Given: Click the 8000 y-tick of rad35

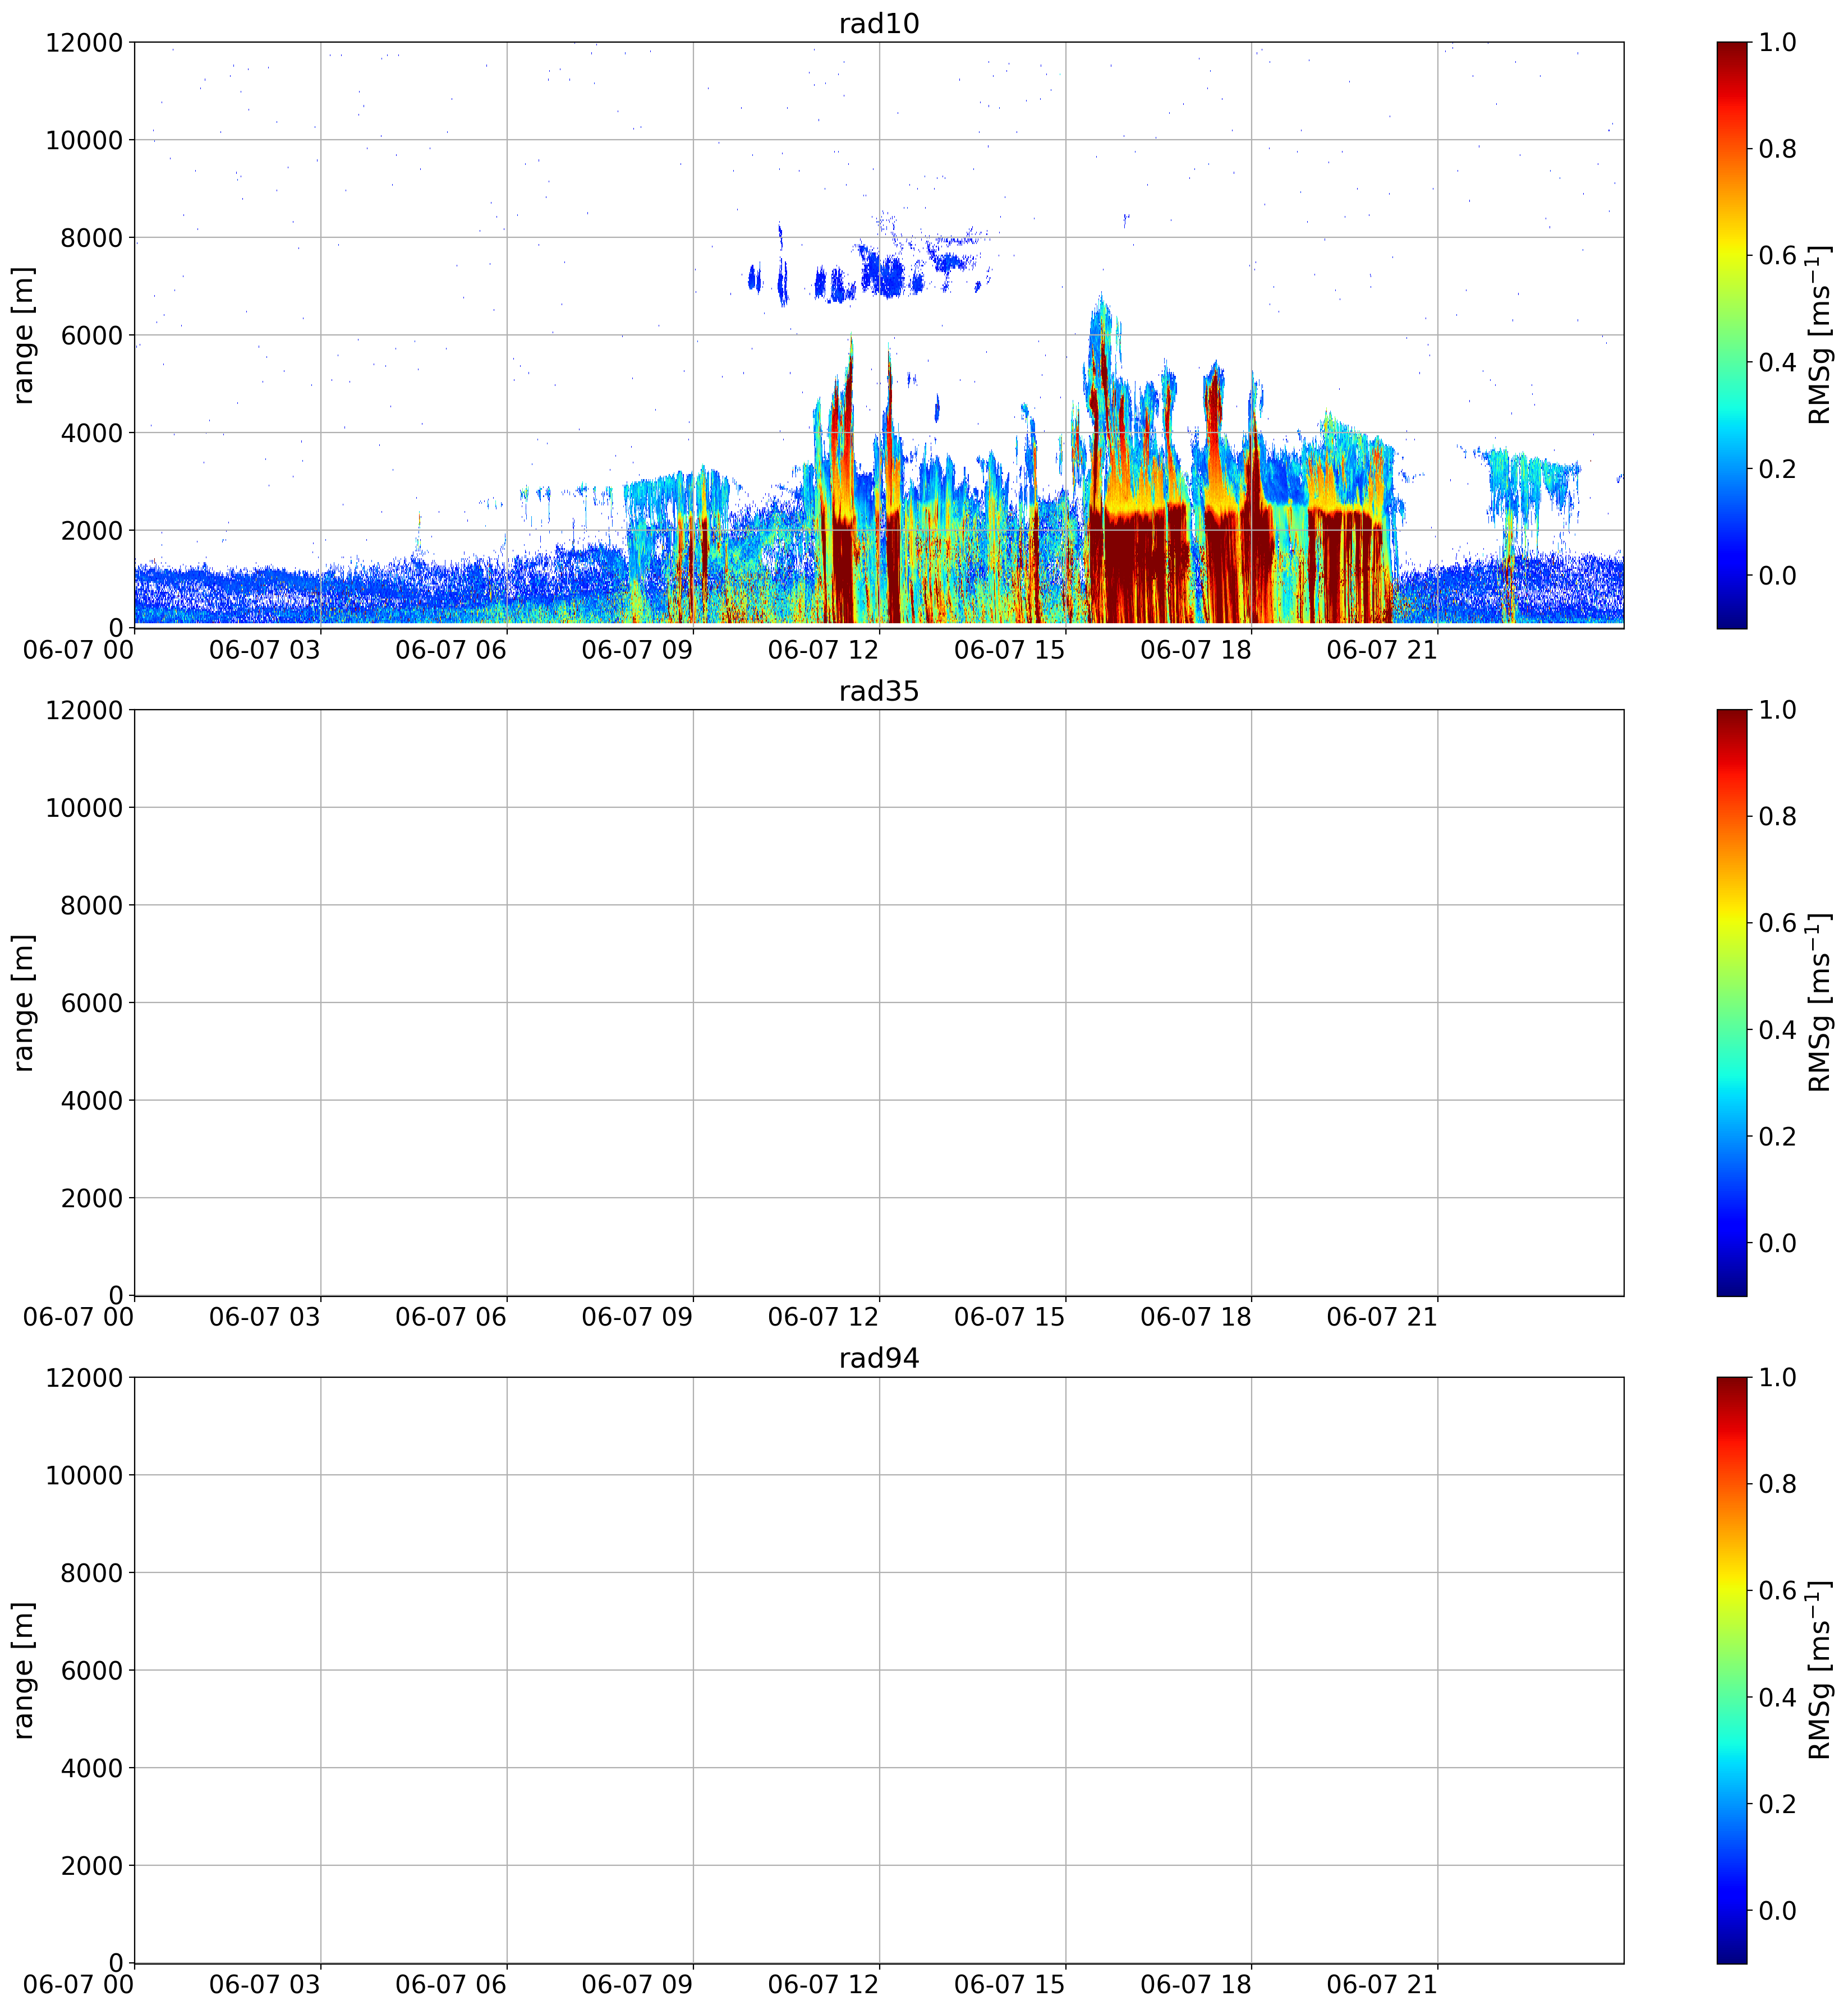Looking at the screenshot, I should tap(92, 905).
